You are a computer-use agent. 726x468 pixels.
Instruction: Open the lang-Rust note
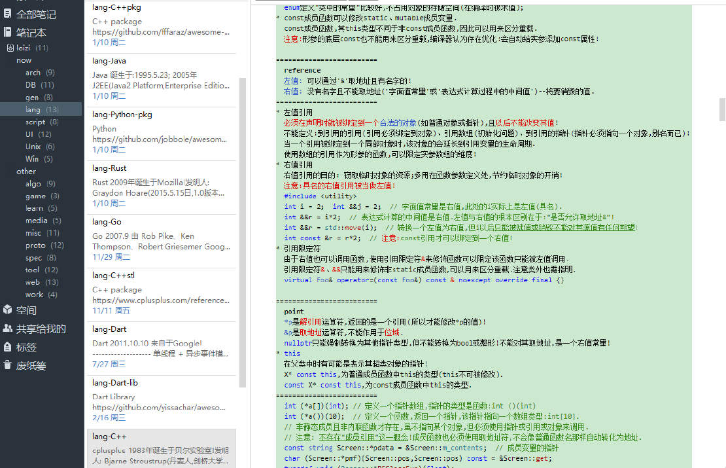pos(162,188)
